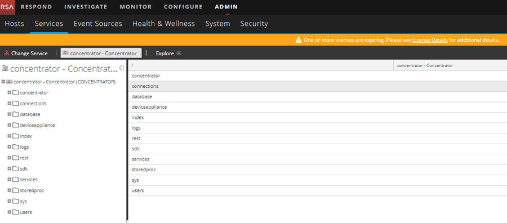The image size is (507, 223).
Task: Collapse the root concentrator tree node
Action: click(x=3, y=82)
